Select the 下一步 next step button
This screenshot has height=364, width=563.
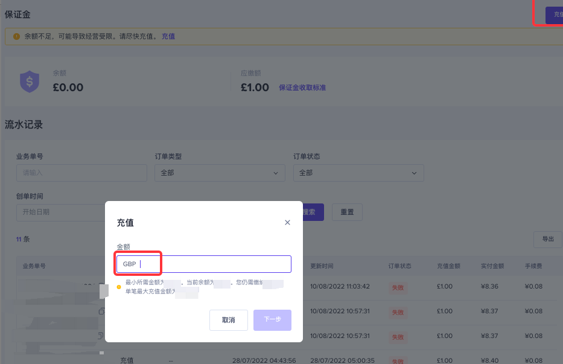(272, 320)
